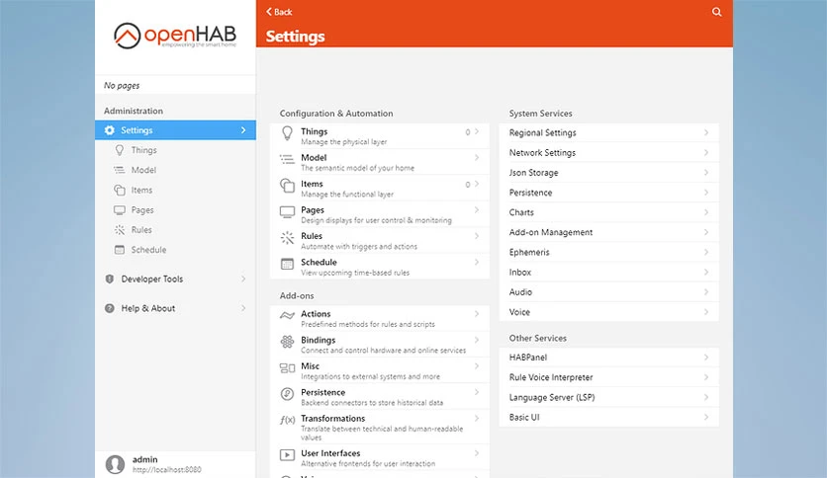
Task: Select Pages in sidebar submenu
Action: [175, 210]
